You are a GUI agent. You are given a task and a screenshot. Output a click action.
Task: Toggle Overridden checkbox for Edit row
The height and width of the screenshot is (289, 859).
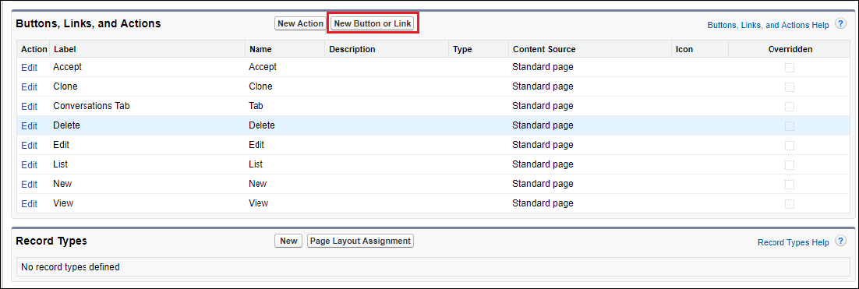tap(790, 145)
